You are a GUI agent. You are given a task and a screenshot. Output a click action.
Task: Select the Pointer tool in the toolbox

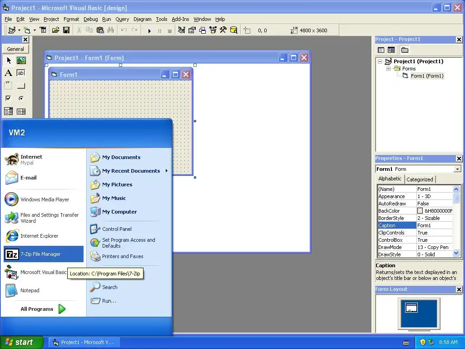point(9,60)
